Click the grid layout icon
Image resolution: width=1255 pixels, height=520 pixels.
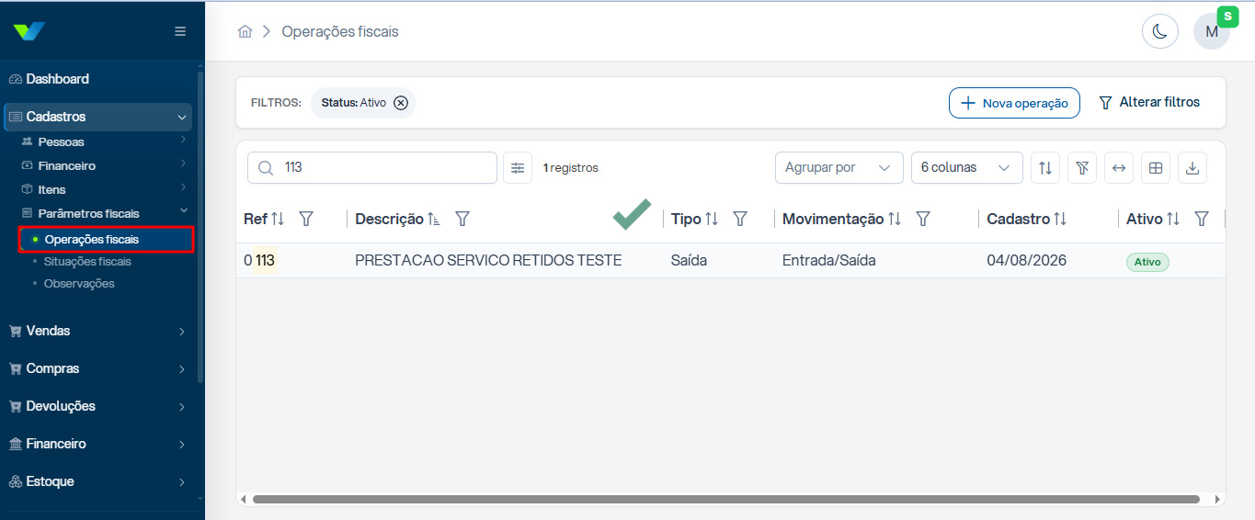tap(1156, 167)
